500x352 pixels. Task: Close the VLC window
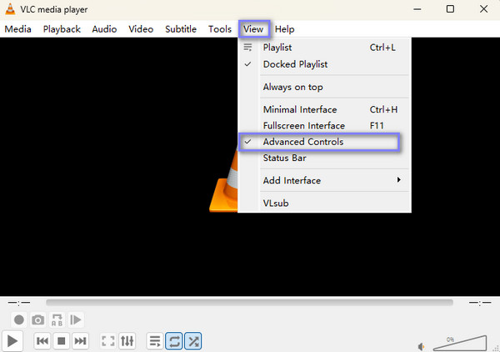point(483,9)
